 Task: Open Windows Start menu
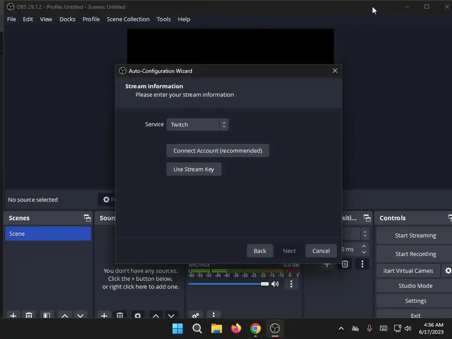[177, 328]
